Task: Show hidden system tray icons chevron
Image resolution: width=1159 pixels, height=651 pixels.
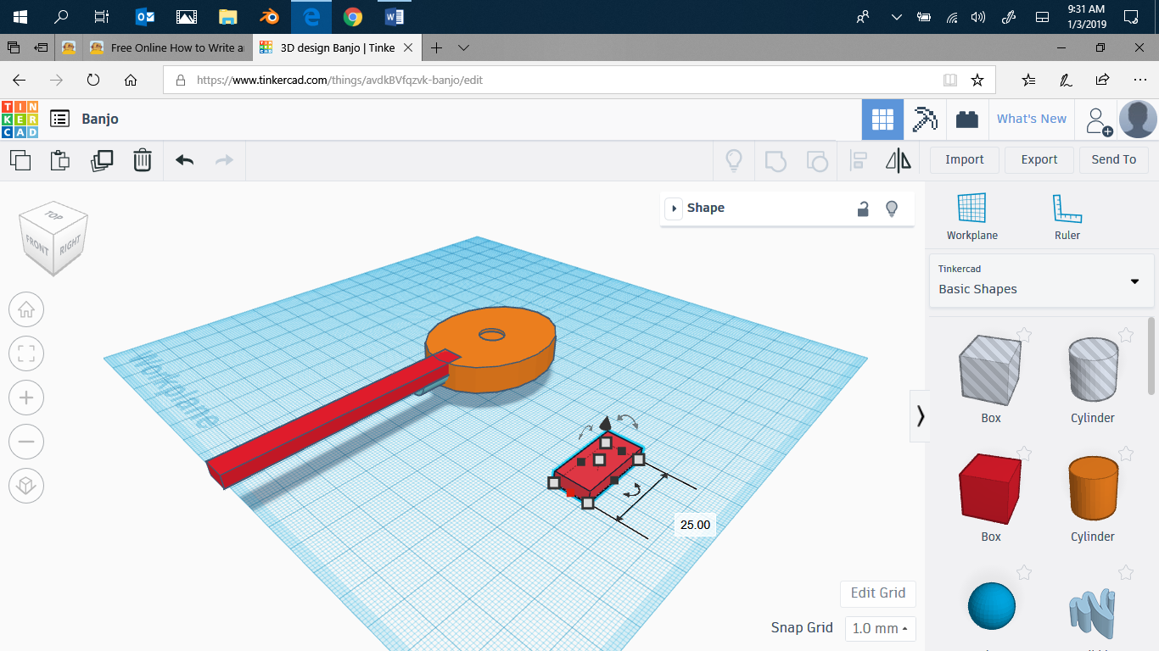Action: click(x=896, y=17)
